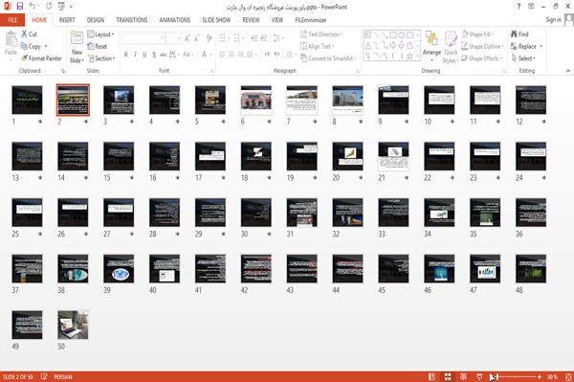Click the Cut scissors button

tap(29, 34)
